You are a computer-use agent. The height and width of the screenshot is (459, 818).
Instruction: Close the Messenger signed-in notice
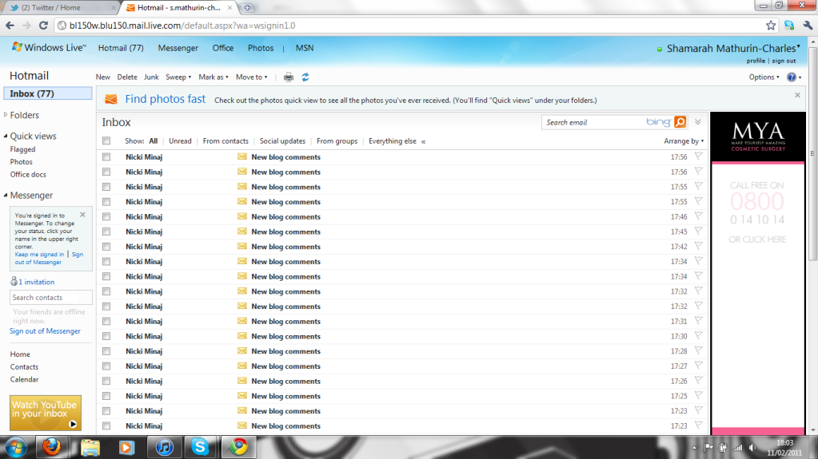click(82, 215)
